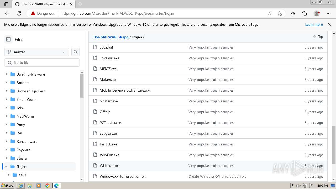Click file icon beside PCToaster.exe
Viewport: 336px width, 189px height.
pyautogui.click(x=95, y=123)
